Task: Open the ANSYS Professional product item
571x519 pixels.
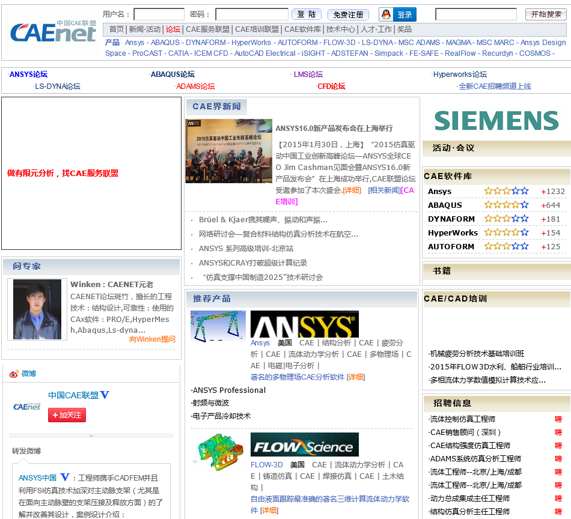Action: (x=229, y=390)
